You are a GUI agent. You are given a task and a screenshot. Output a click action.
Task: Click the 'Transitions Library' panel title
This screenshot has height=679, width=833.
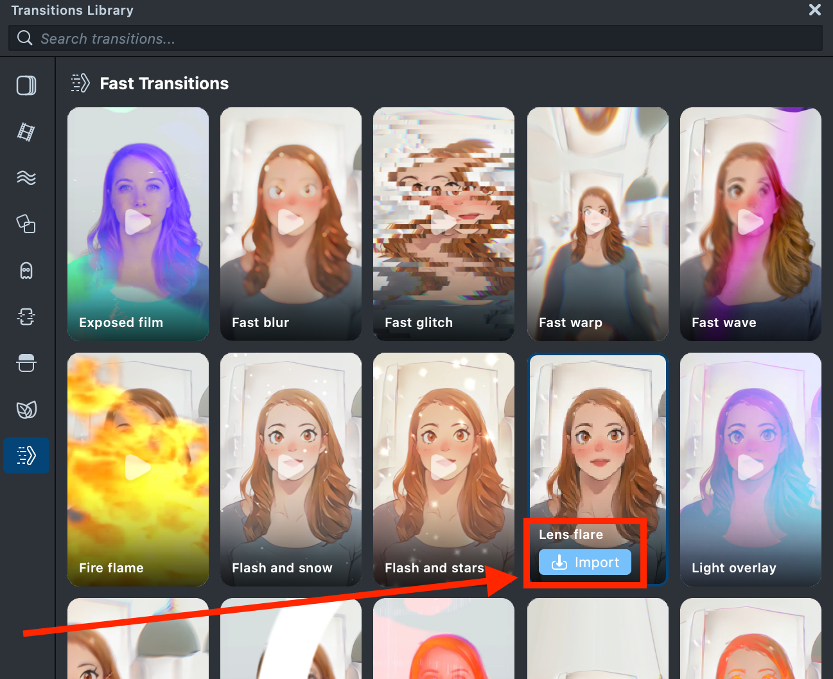coord(73,10)
